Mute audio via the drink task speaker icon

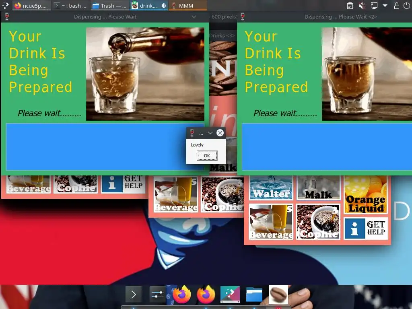point(163,6)
